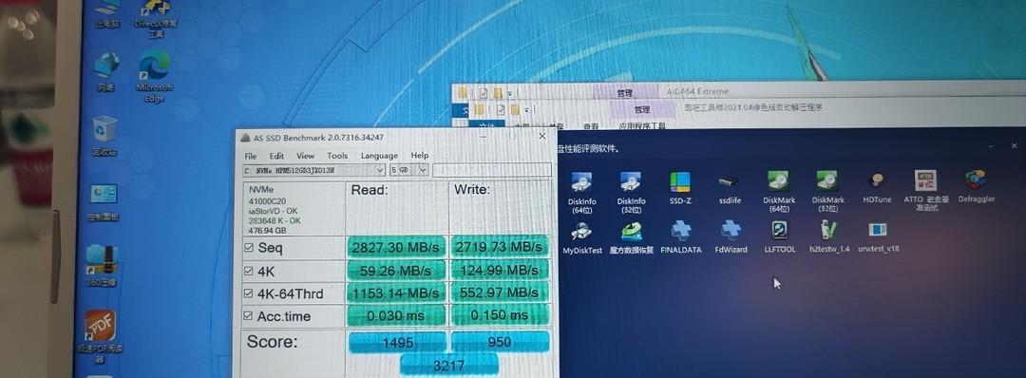Open MyDiskTest tool icon
Viewport: 1026px width, 378px height.
[x=582, y=238]
